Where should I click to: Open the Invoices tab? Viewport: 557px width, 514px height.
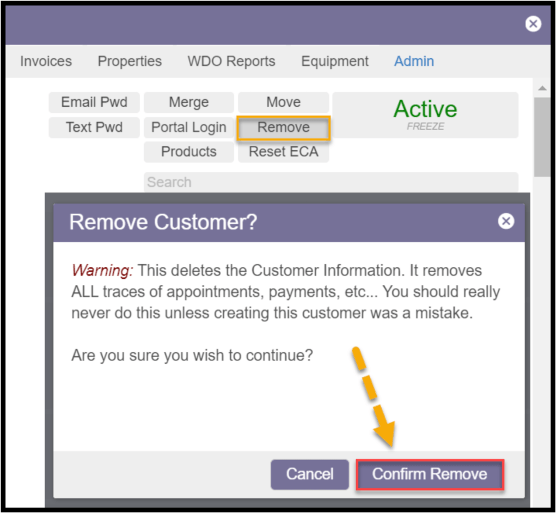[46, 61]
